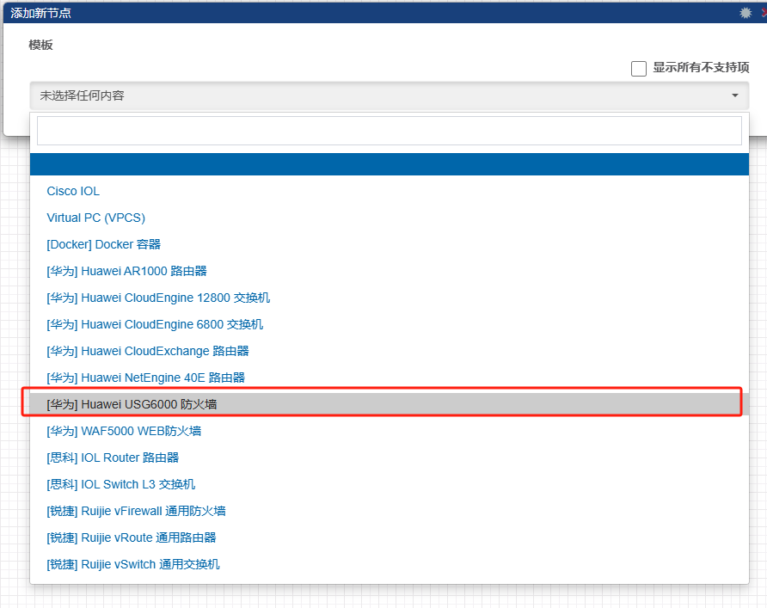The height and width of the screenshot is (608, 767).
Task: Select Ruijie vRoute 通用路由器 entry
Action: coord(390,537)
